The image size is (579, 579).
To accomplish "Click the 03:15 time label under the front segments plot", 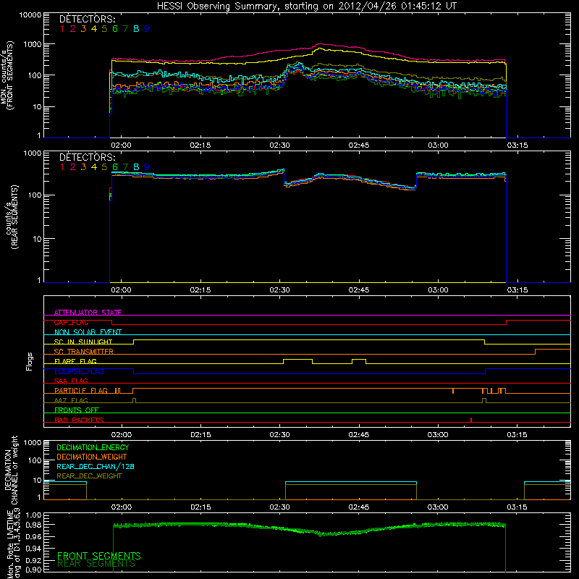I will (517, 145).
